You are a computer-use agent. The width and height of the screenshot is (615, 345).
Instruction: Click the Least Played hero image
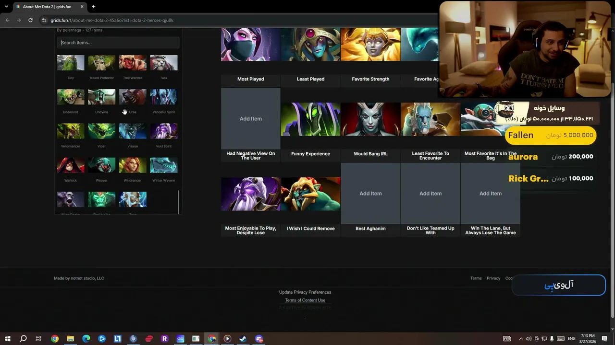point(310,45)
